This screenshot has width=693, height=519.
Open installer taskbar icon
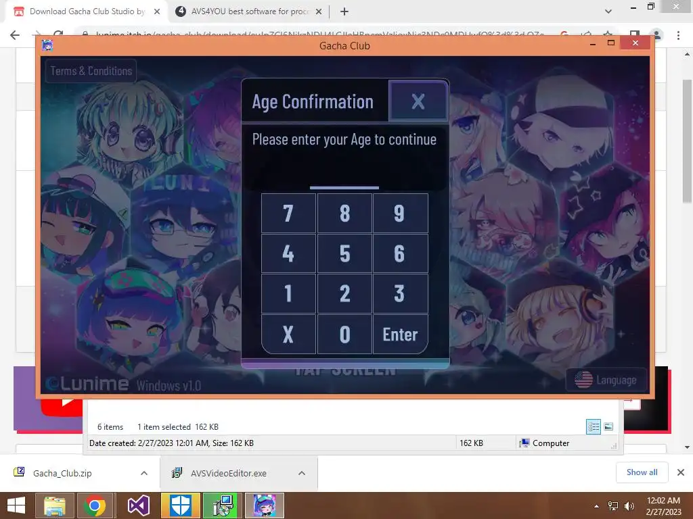222,505
